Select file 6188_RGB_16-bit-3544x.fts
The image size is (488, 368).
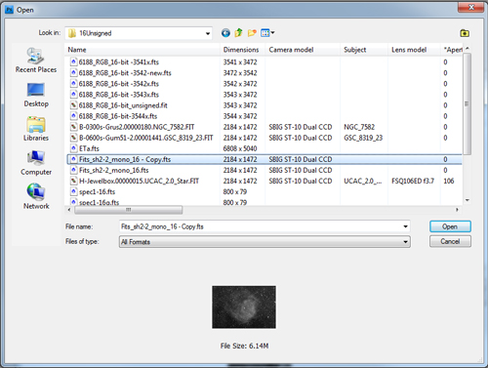118,116
